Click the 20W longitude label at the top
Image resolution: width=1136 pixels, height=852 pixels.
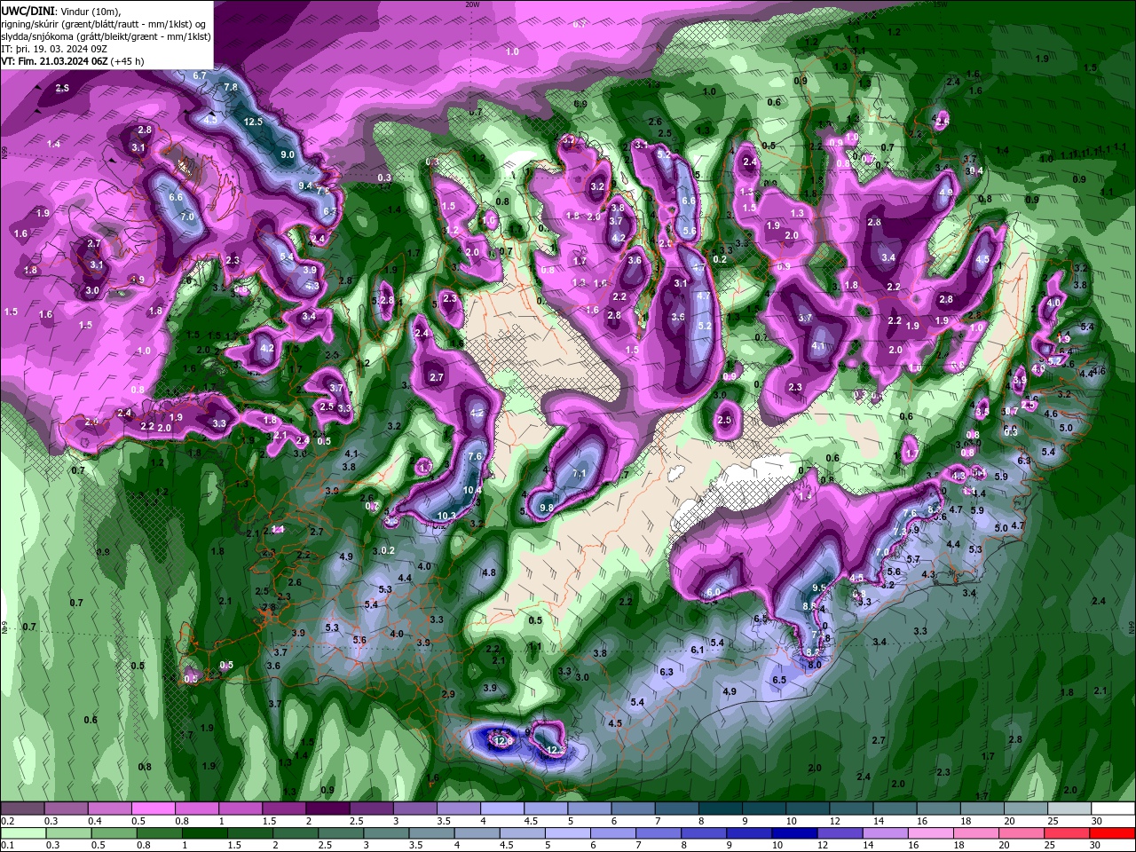point(471,4)
